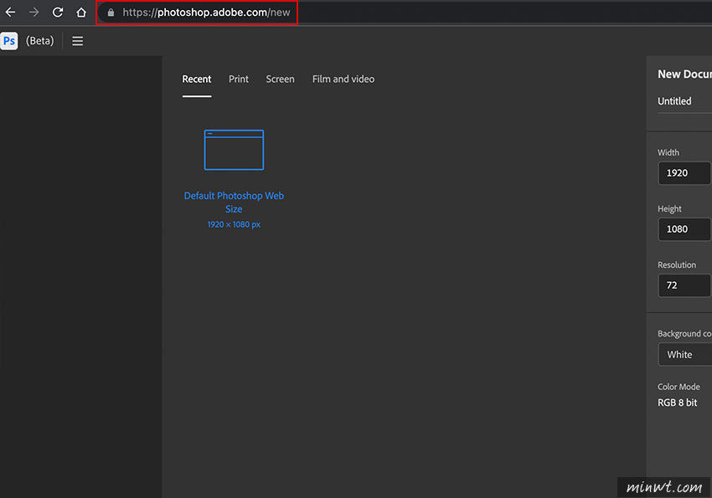Open the Background color White dropdown
The image size is (712, 498).
pyautogui.click(x=685, y=355)
